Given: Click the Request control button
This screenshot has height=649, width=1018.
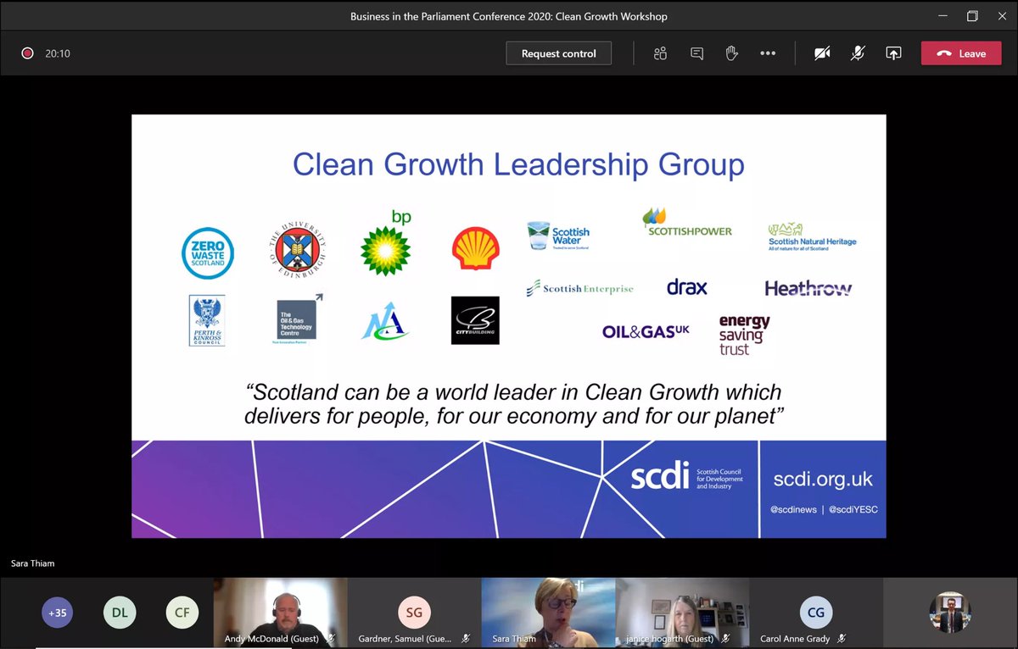Looking at the screenshot, I should pos(558,53).
